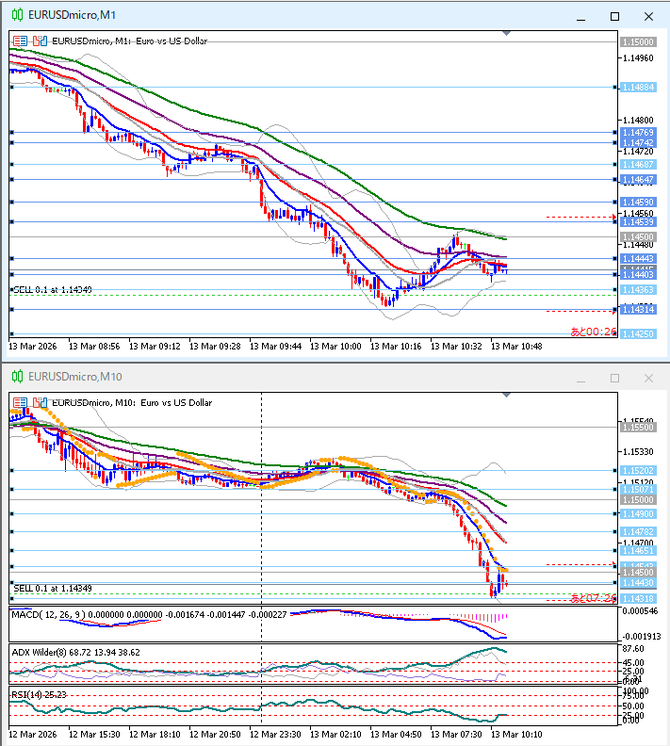Select SELL 0.1 at 1.14349 label in M10 chart

click(x=53, y=588)
